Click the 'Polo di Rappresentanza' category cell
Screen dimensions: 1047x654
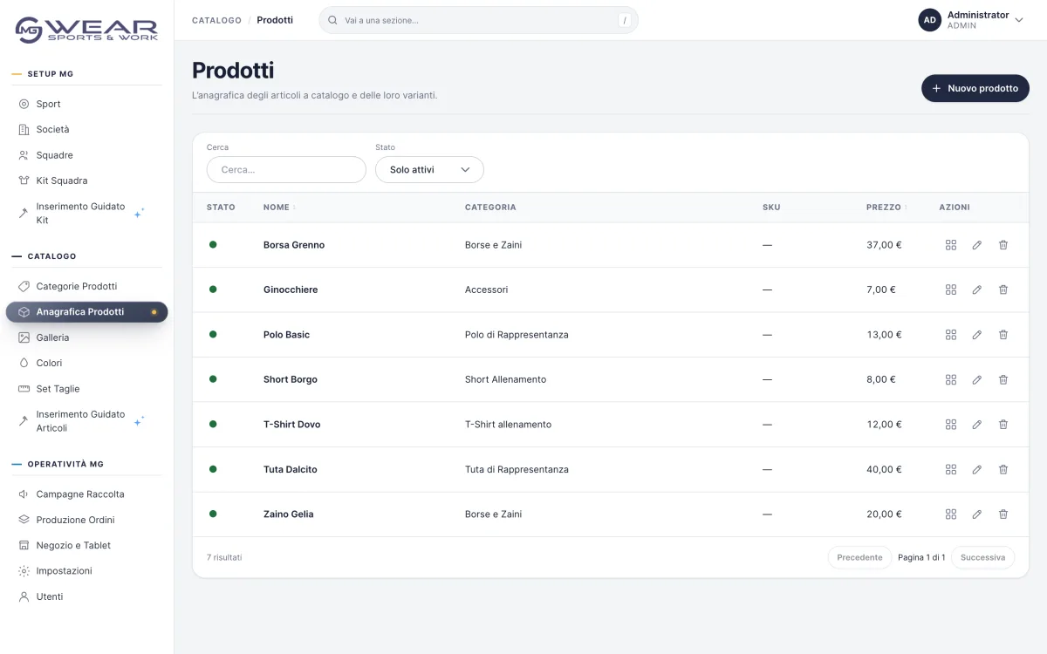pyautogui.click(x=517, y=335)
